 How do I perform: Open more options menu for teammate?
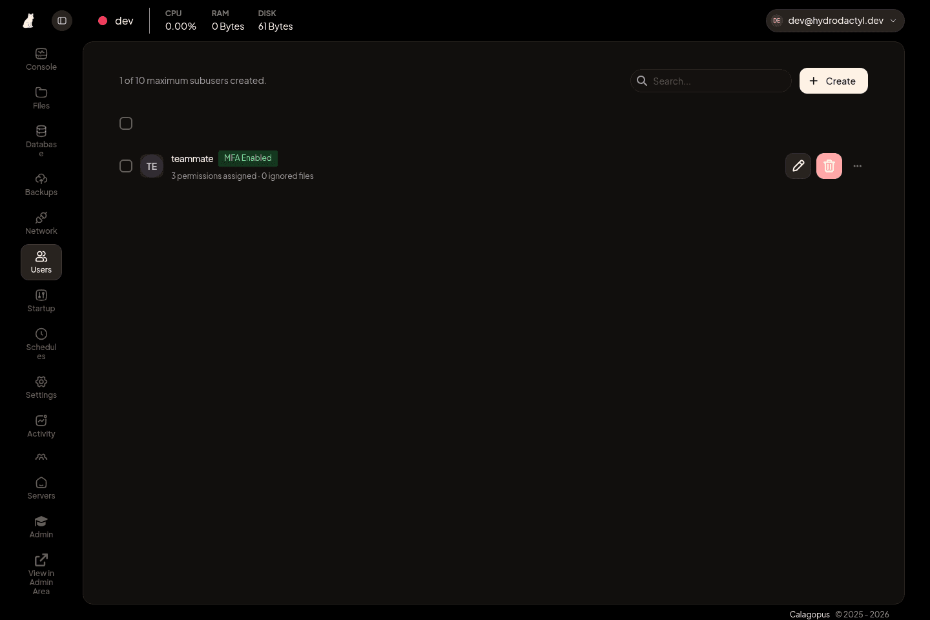[858, 166]
